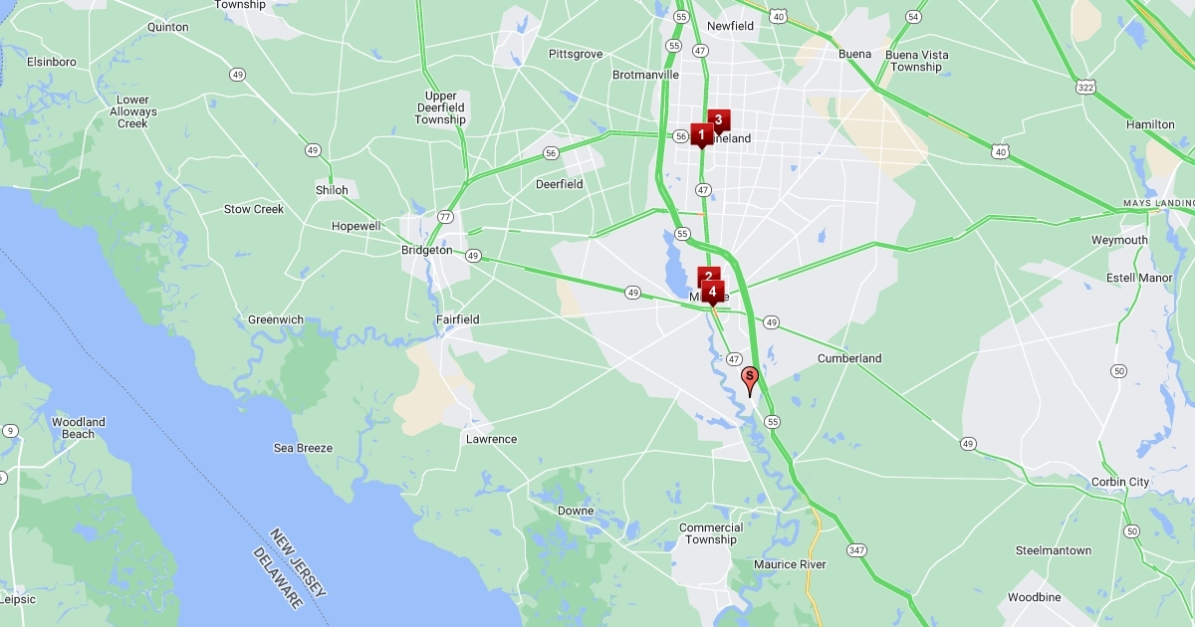Select the red marker numbered 4
This screenshot has width=1195, height=627.
click(712, 292)
